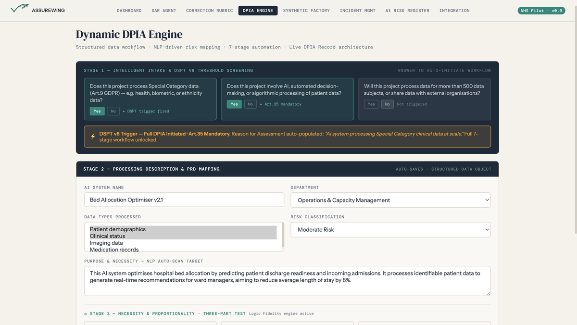Screen dimensions: 577x325
Task: Go to Synthetic Factory tab
Action: click(x=306, y=11)
